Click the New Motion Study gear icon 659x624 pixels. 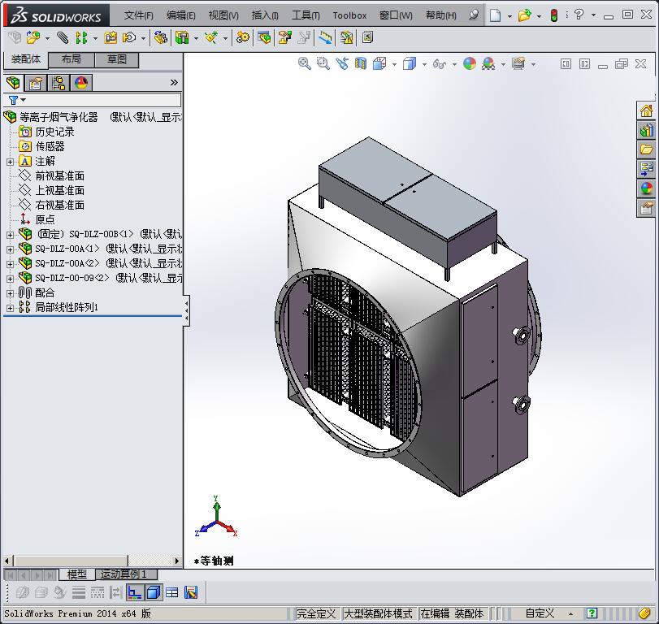(x=242, y=38)
